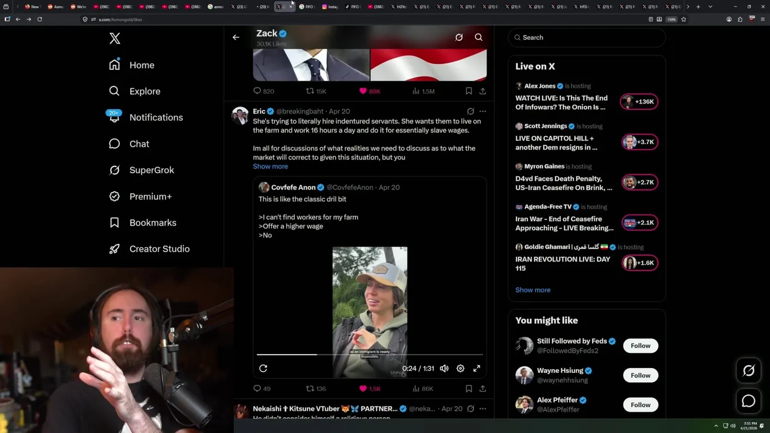Repost the tweet with 15K reposts
This screenshot has height=433, width=770.
click(x=316, y=91)
